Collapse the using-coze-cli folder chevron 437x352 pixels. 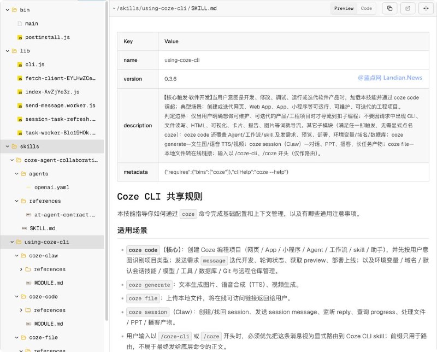click(x=12, y=242)
